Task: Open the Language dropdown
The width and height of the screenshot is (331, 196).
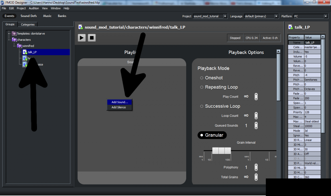Action: [x=276, y=16]
